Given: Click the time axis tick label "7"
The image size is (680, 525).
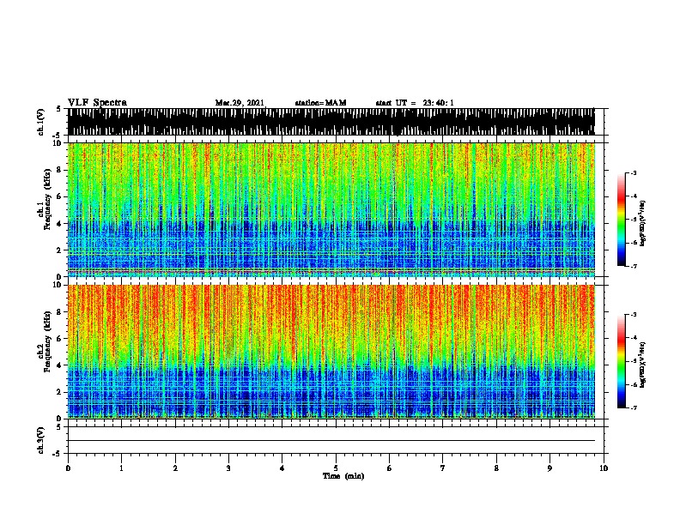Looking at the screenshot, I should (x=443, y=468).
